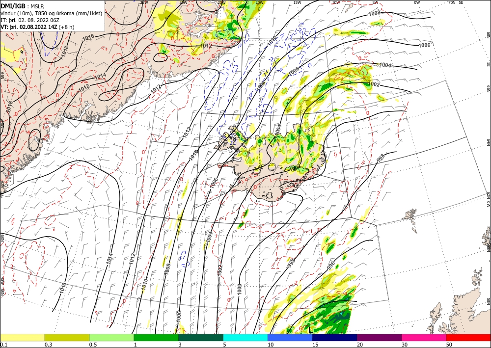The image size is (491, 348).
Task: Click the navy 15–20 legend band
Action: (335, 337)
